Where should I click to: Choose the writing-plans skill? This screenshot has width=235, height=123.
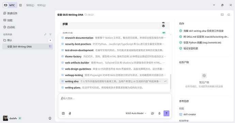(x=114, y=88)
